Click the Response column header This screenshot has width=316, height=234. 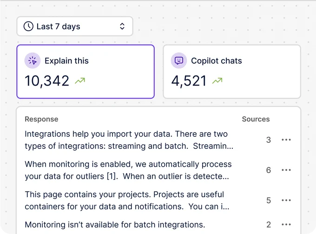click(x=41, y=119)
